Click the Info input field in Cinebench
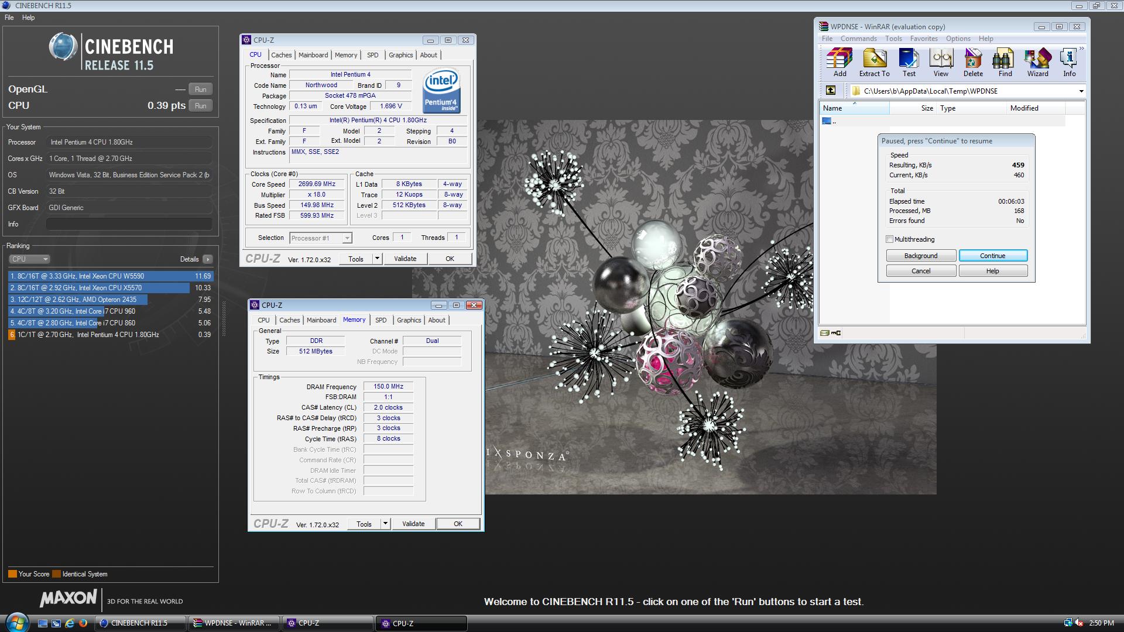The height and width of the screenshot is (632, 1124). [129, 224]
